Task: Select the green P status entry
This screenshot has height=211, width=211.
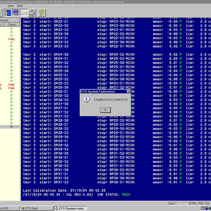Action: (x=12, y=29)
